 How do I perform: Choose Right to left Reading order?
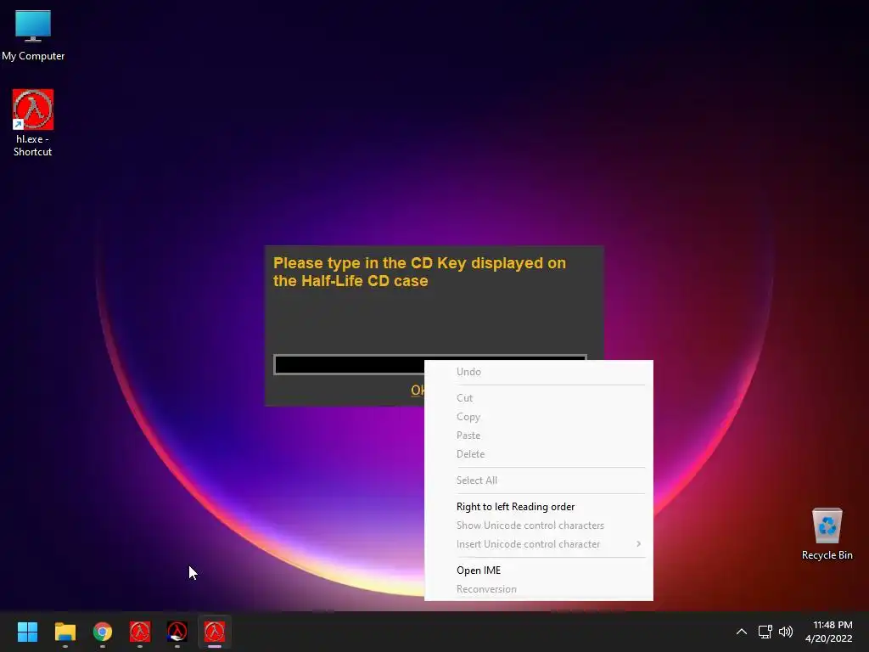click(539, 507)
